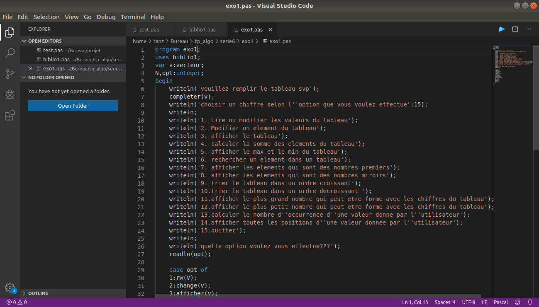Viewport: 539px width, 307px height.
Task: Open the Manage gear menu
Action: point(10,288)
